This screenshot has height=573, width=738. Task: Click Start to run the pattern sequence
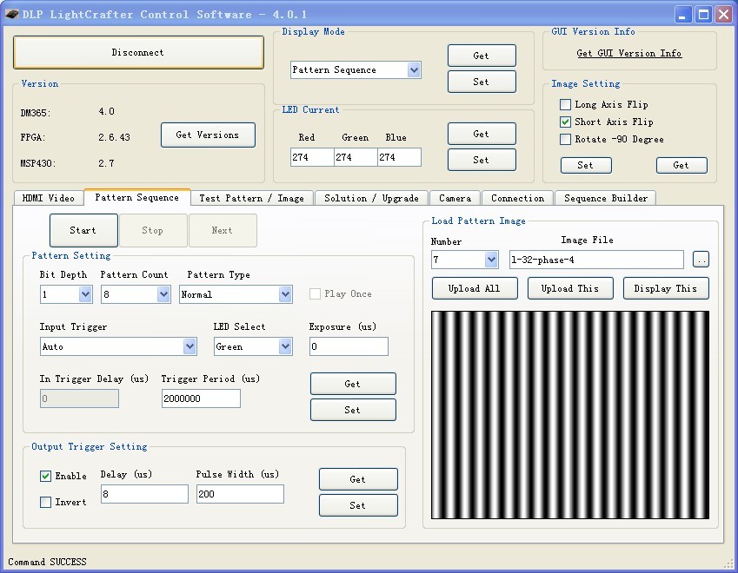pos(83,230)
